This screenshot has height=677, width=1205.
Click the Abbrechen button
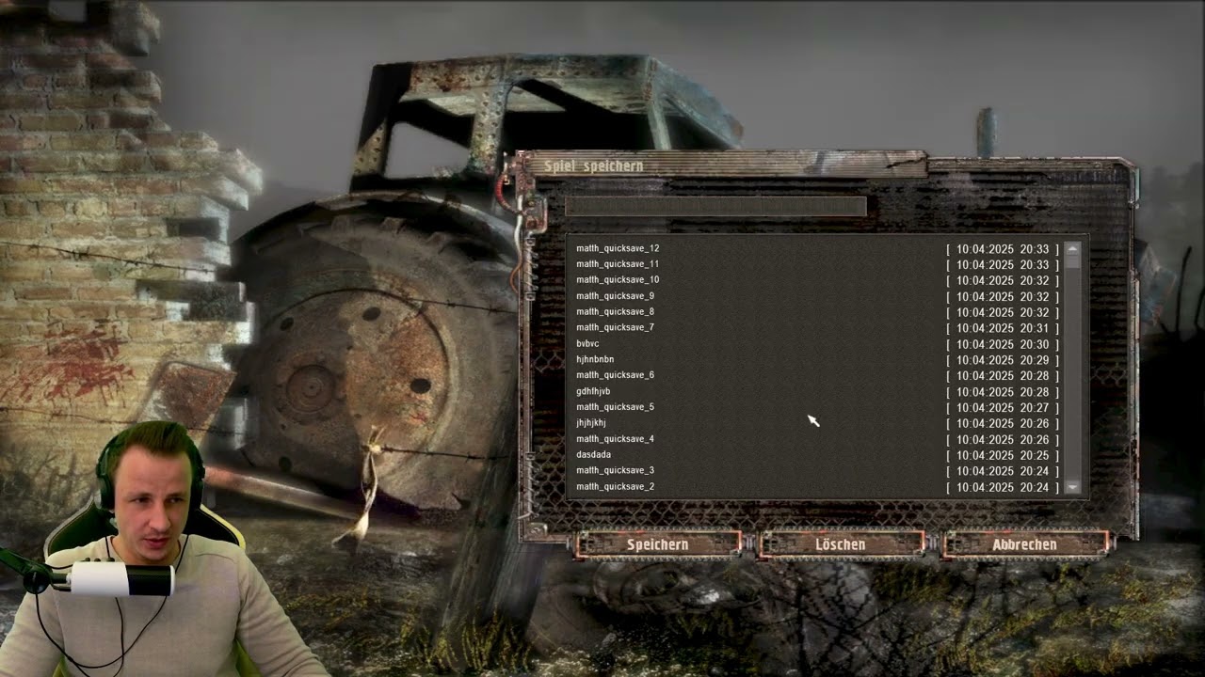[x=1024, y=544]
